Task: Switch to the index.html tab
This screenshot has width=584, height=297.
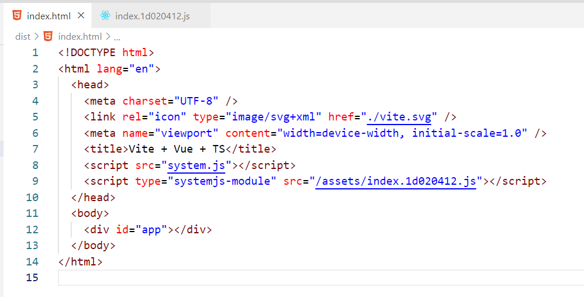Action: coord(47,16)
